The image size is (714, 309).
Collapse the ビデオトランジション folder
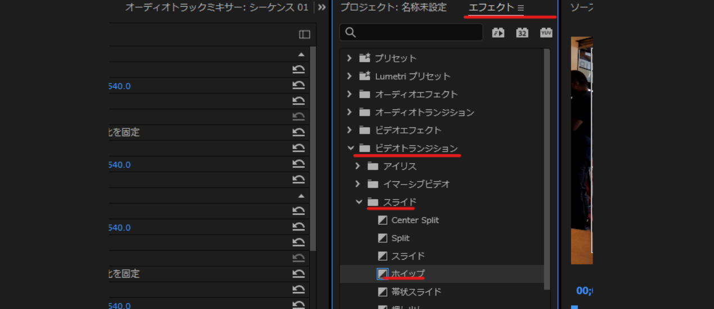[351, 148]
